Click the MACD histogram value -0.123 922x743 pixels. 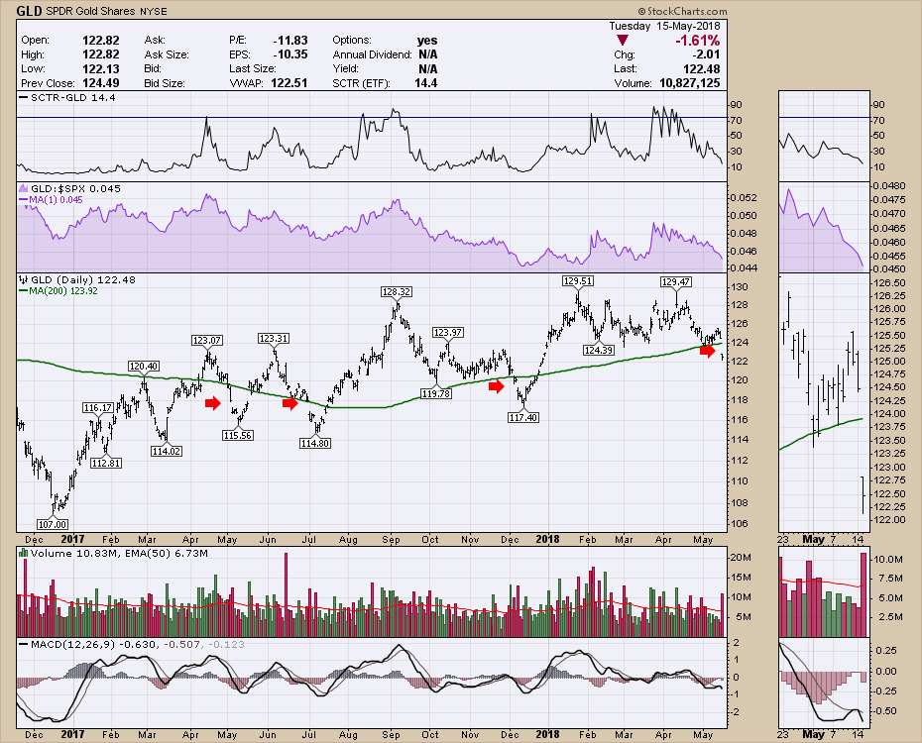coord(226,644)
